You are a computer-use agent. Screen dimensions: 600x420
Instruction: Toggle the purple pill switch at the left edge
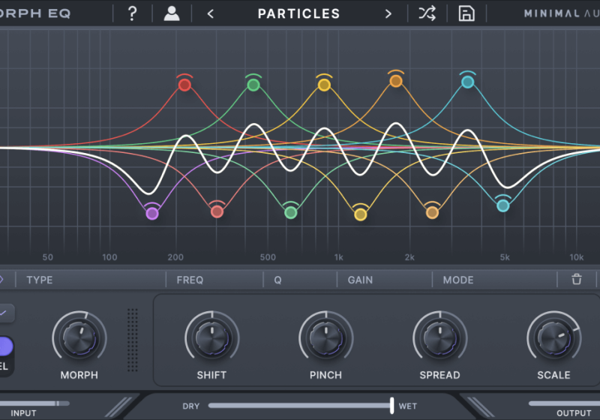[x=6, y=346]
